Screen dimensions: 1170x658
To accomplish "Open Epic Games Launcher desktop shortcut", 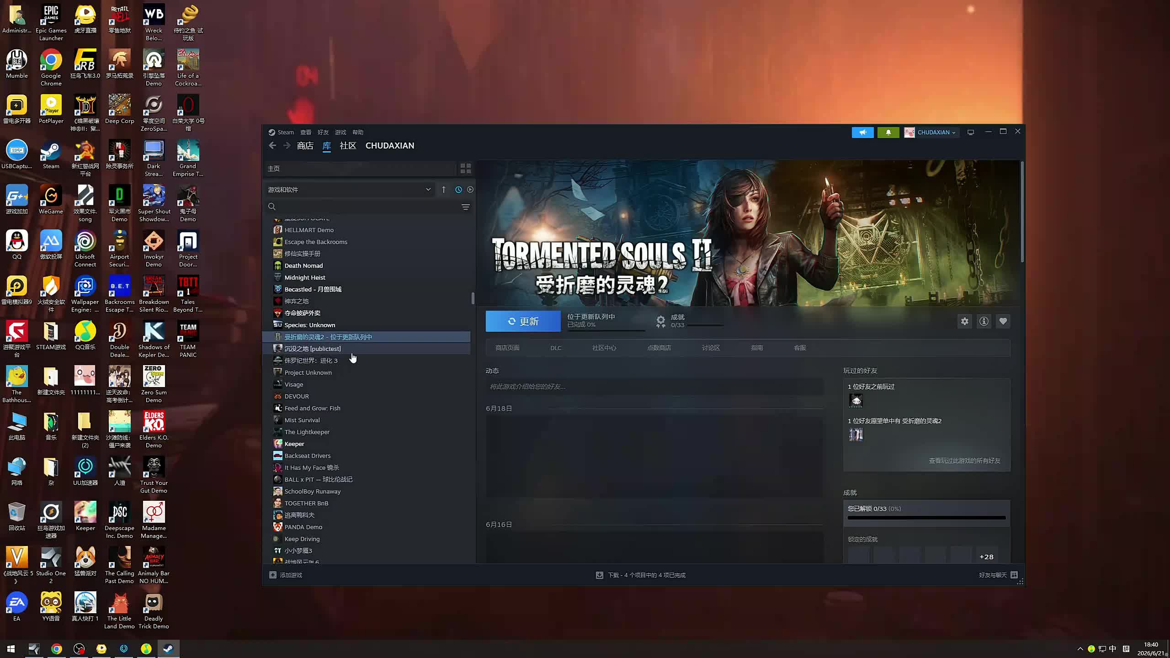I will 51,23.
